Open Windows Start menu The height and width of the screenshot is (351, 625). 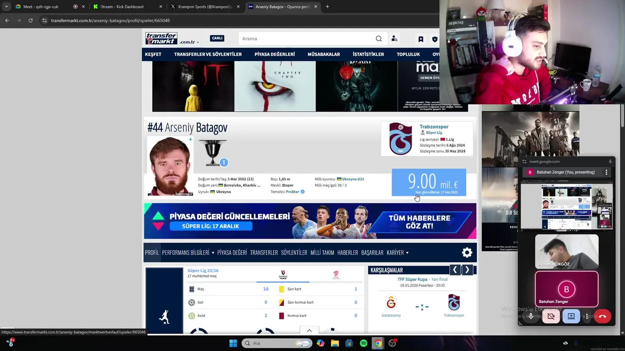(x=233, y=343)
